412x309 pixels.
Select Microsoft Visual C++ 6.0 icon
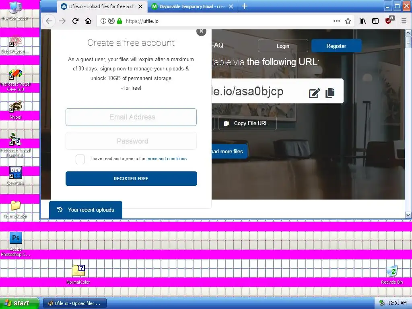click(x=16, y=80)
